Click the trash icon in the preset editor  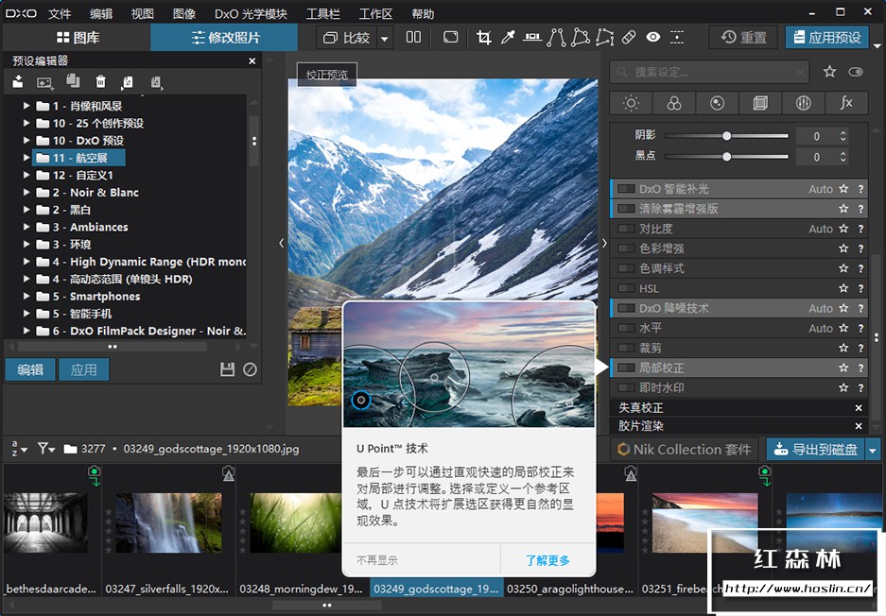click(x=101, y=82)
